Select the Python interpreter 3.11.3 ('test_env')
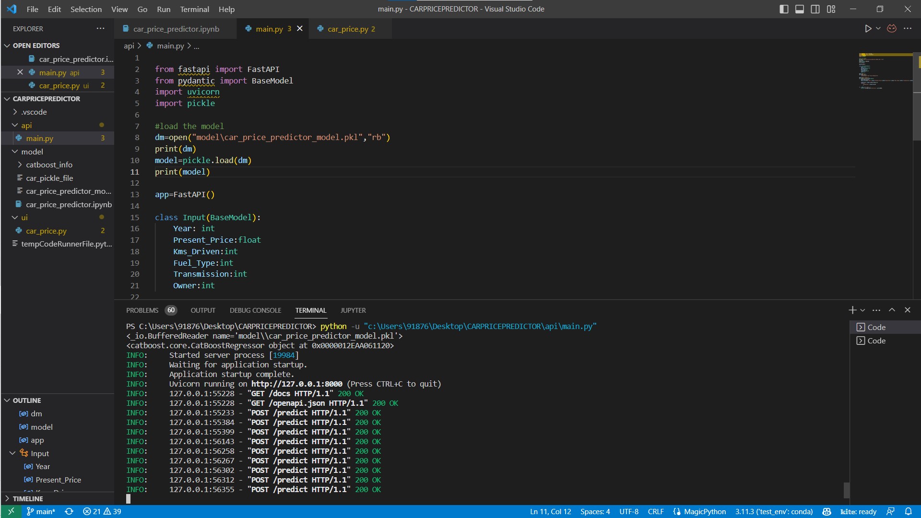The image size is (921, 518). click(x=774, y=511)
